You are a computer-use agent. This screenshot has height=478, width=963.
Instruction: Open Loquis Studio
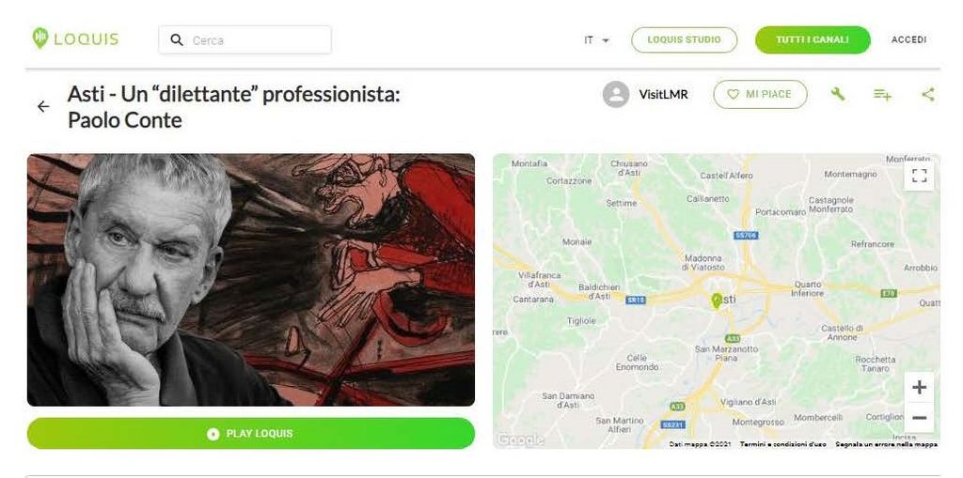(x=685, y=39)
